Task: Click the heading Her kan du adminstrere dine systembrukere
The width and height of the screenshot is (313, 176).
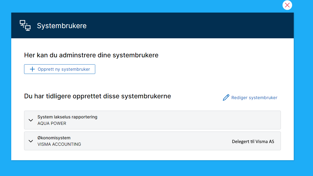Action: coord(91,55)
